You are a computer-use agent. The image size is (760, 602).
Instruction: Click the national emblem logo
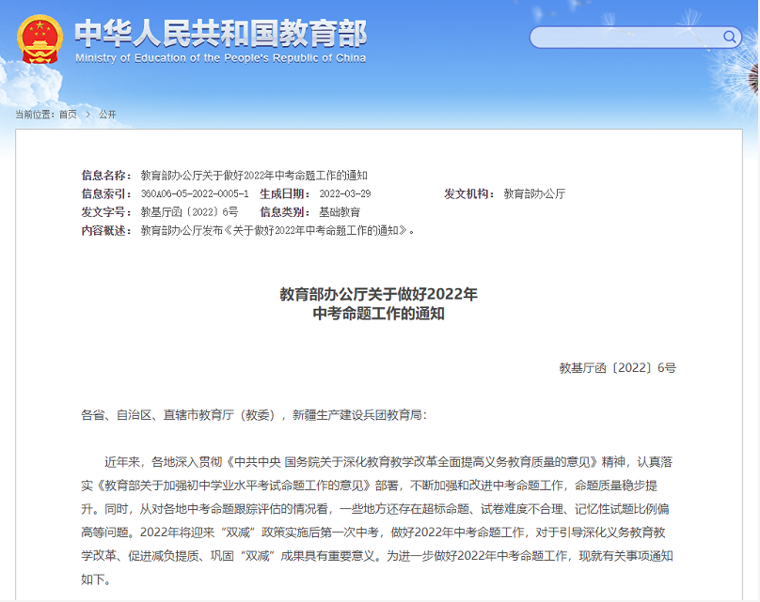click(41, 38)
